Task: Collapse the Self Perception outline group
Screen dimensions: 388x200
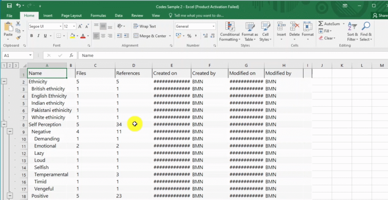Action: point(4,124)
